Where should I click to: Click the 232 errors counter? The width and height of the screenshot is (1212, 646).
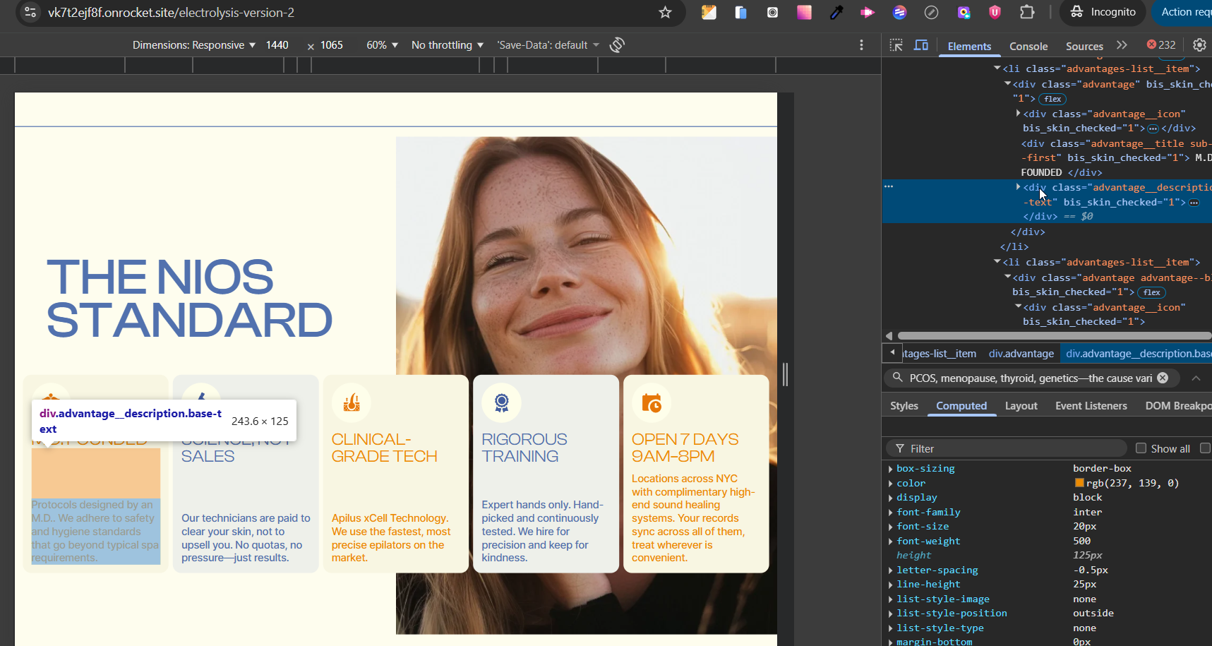coord(1161,45)
